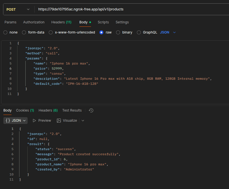
Task: Select the none body type option
Action: click(x=5, y=32)
